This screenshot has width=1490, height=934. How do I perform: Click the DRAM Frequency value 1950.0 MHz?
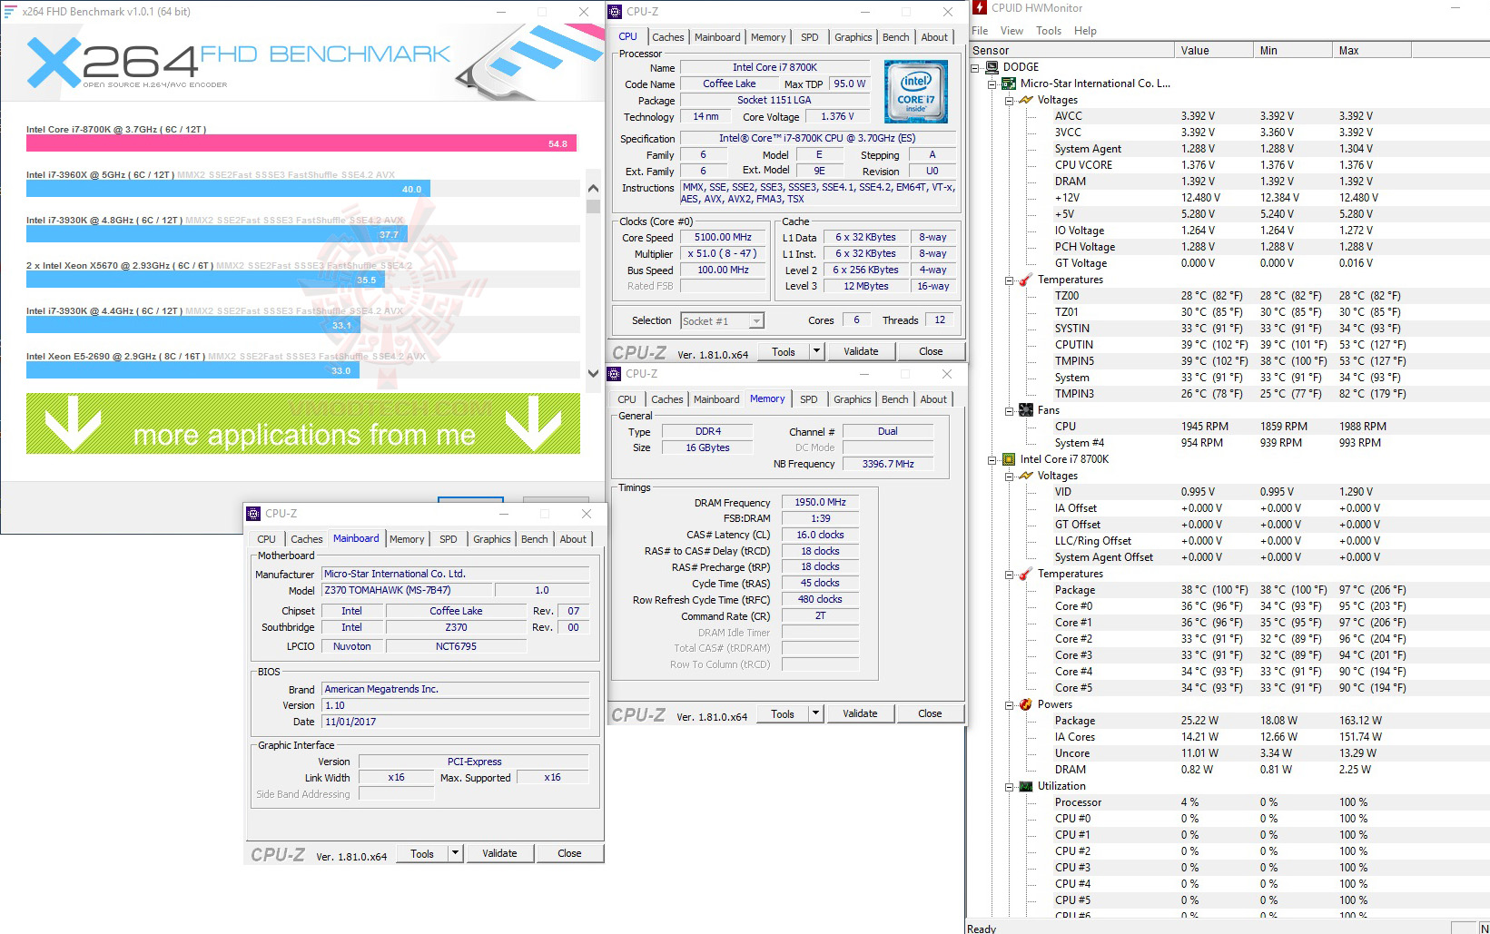(820, 502)
